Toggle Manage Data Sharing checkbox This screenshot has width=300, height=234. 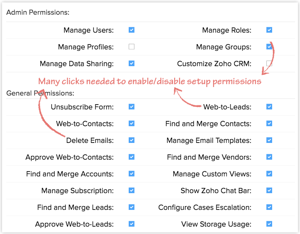pyautogui.click(x=132, y=63)
